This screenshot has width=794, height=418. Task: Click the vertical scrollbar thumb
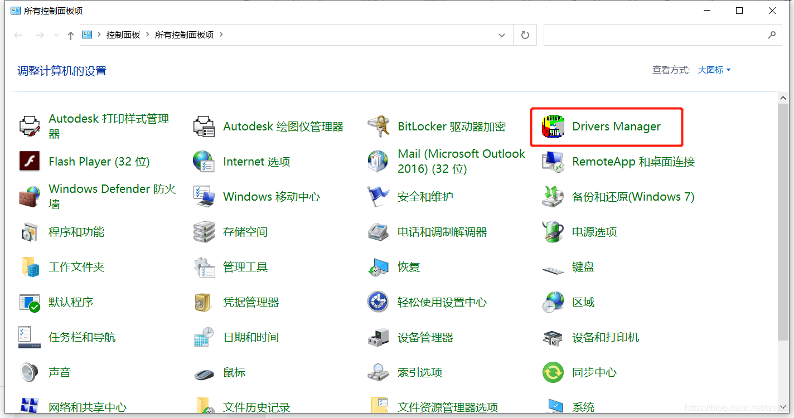coord(783,221)
